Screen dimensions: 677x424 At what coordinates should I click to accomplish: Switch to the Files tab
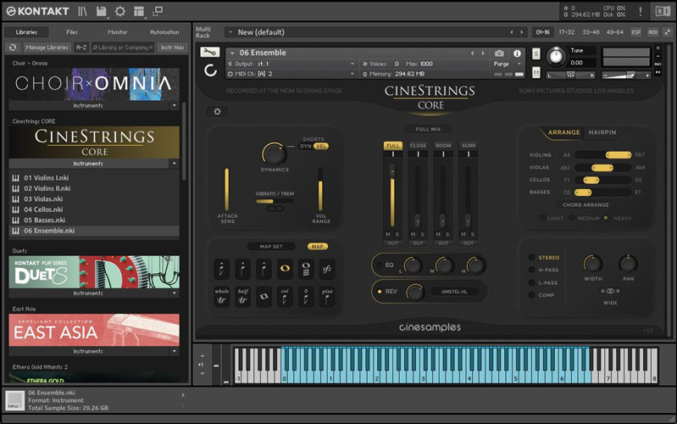(72, 32)
